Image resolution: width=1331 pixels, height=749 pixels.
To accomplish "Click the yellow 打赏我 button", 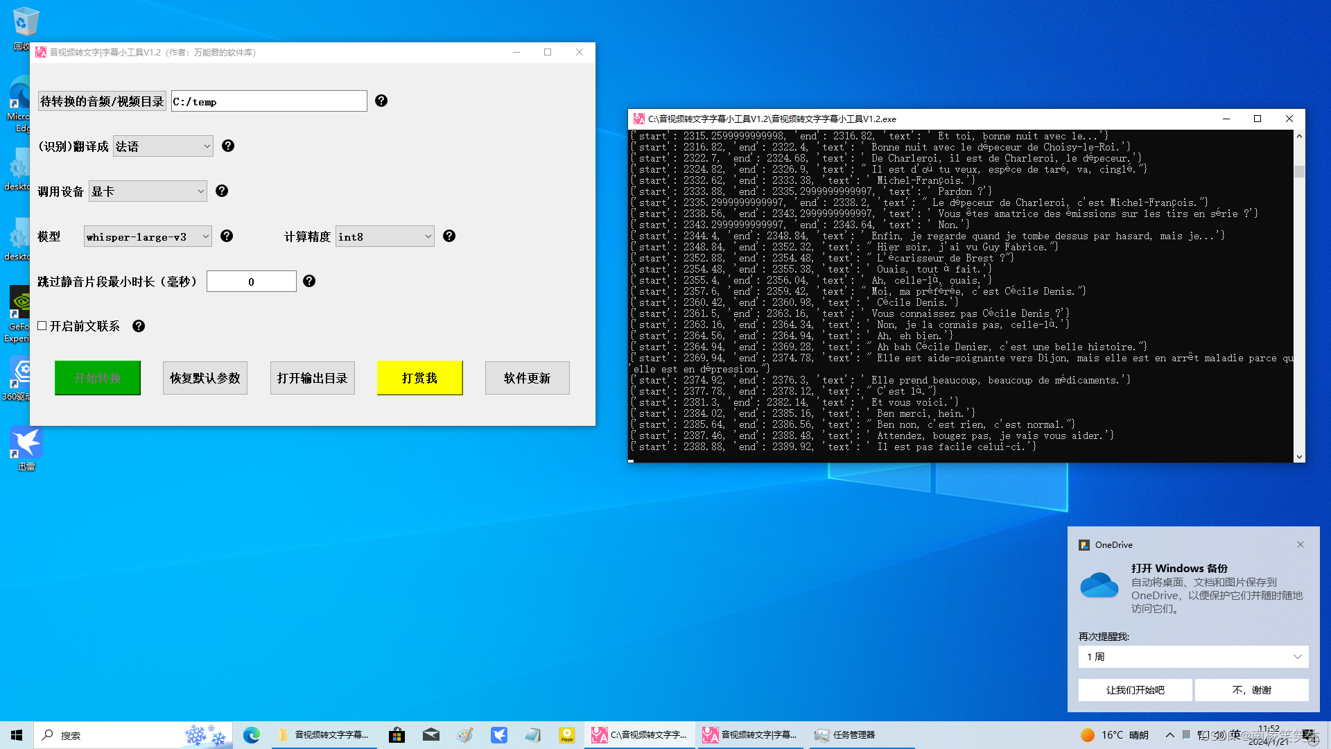I will point(419,378).
